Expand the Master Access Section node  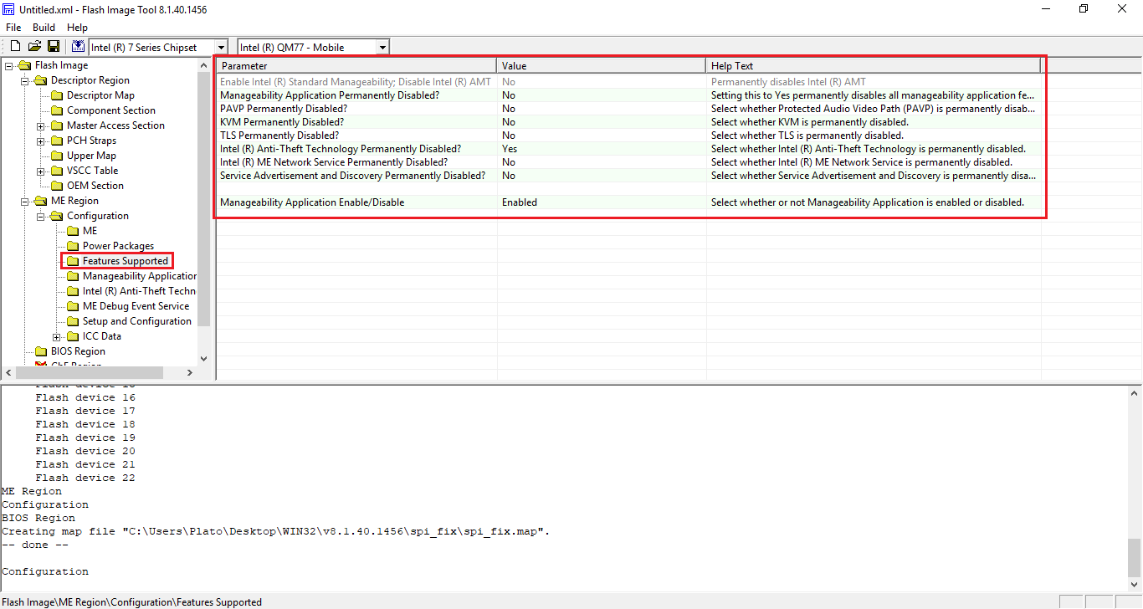point(41,125)
